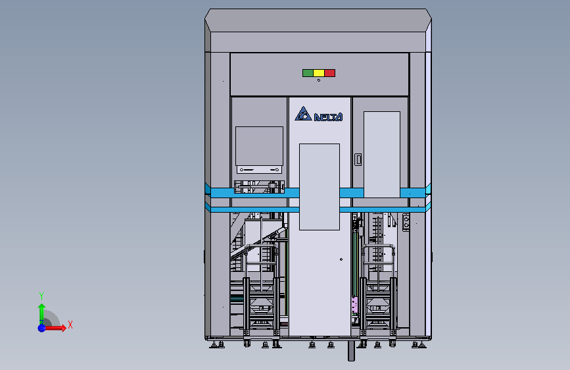Select the DELTA logo on center door
The width and height of the screenshot is (570, 370).
[318, 114]
